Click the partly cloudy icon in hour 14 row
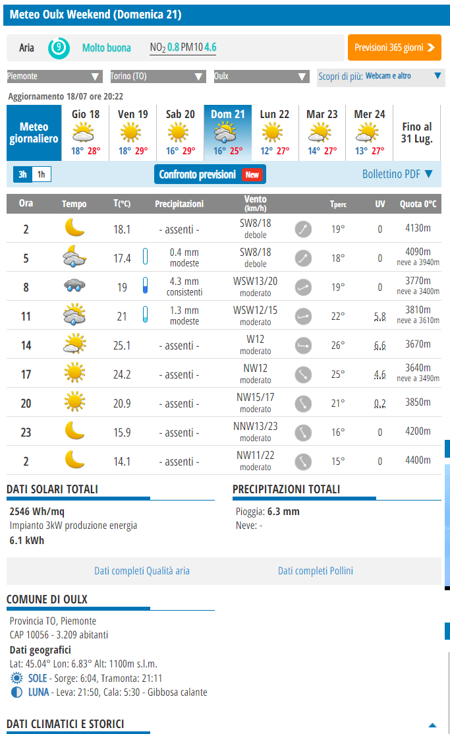The image size is (450, 734). point(74,344)
